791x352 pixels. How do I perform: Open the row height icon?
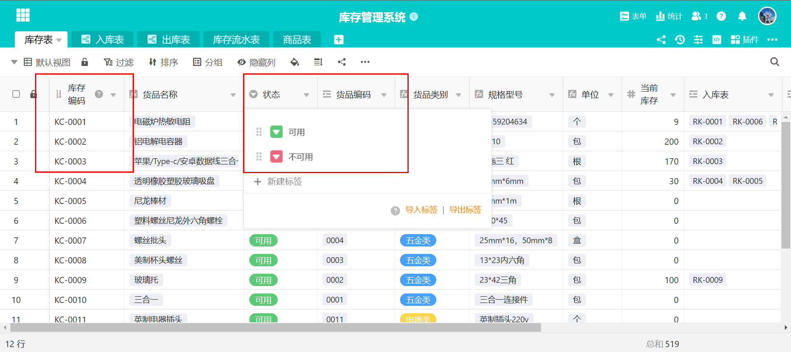pyautogui.click(x=318, y=62)
